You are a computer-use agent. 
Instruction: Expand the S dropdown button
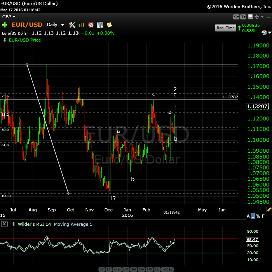(236, 17)
